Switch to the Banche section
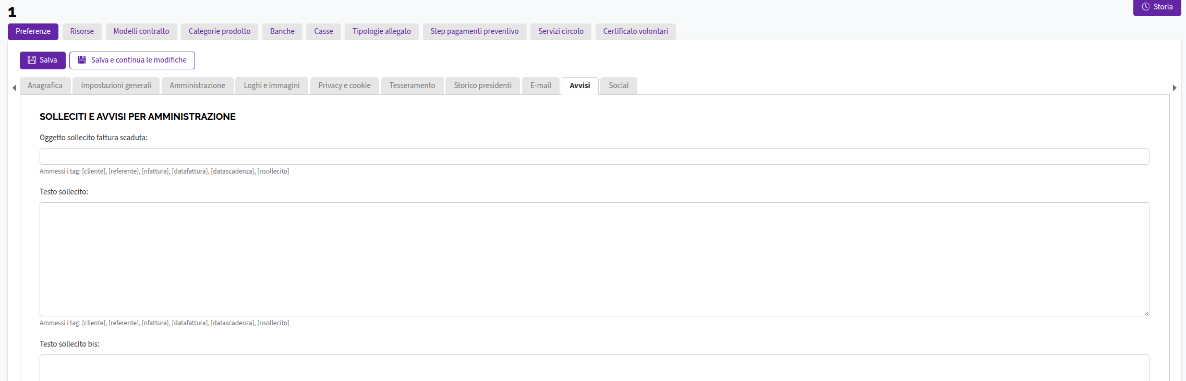 [x=282, y=31]
